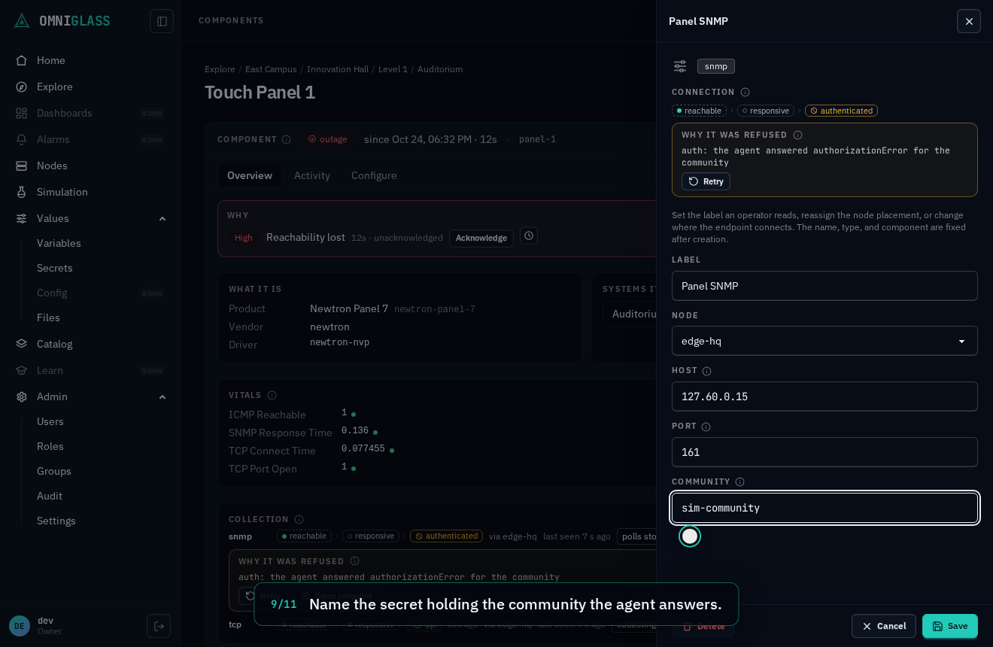Click the dev user avatar
The image size is (993, 647).
point(20,626)
